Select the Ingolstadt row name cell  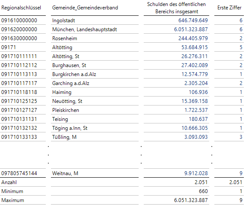point(63,20)
